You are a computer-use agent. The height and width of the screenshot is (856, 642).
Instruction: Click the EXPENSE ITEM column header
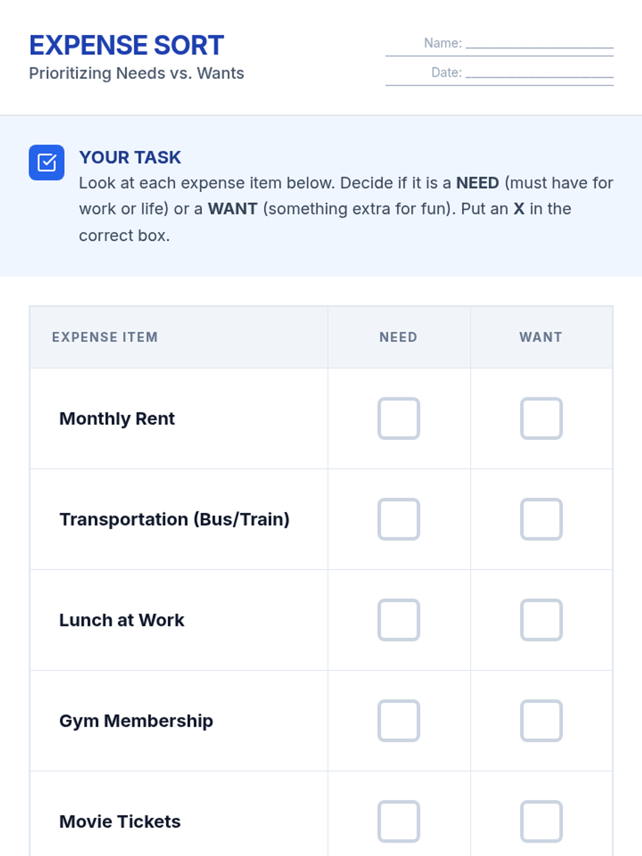(105, 337)
